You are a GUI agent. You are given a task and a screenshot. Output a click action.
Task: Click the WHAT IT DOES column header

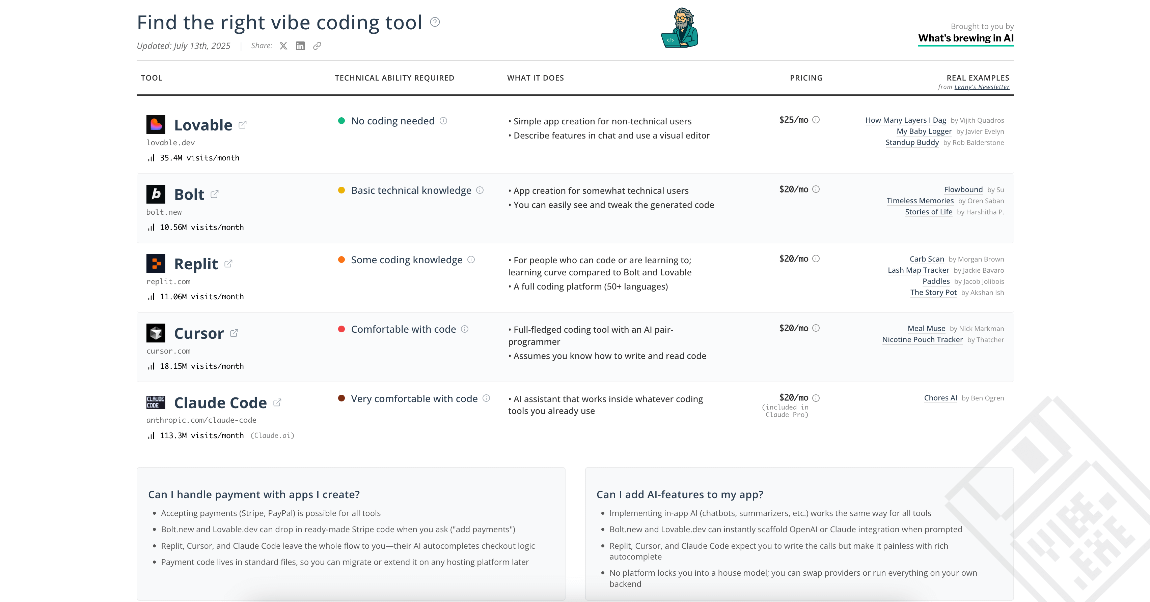click(x=536, y=78)
